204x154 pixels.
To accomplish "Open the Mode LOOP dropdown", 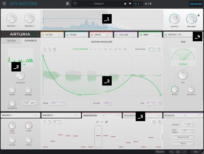I will coord(57,103).
